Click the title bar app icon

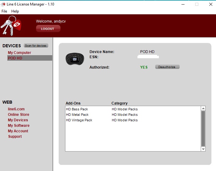point(3,4)
